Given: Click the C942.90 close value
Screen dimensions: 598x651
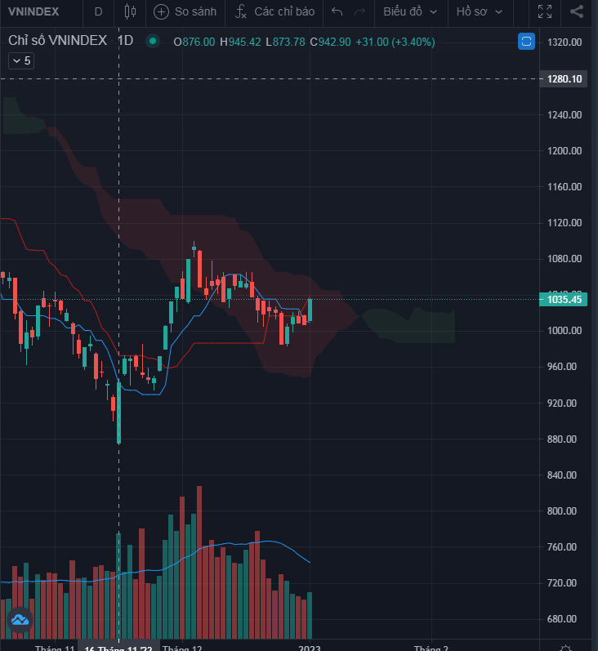Looking at the screenshot, I should coord(330,42).
